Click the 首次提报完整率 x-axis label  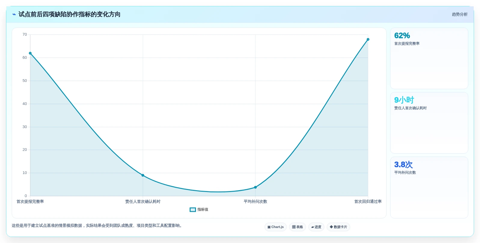tap(30, 202)
